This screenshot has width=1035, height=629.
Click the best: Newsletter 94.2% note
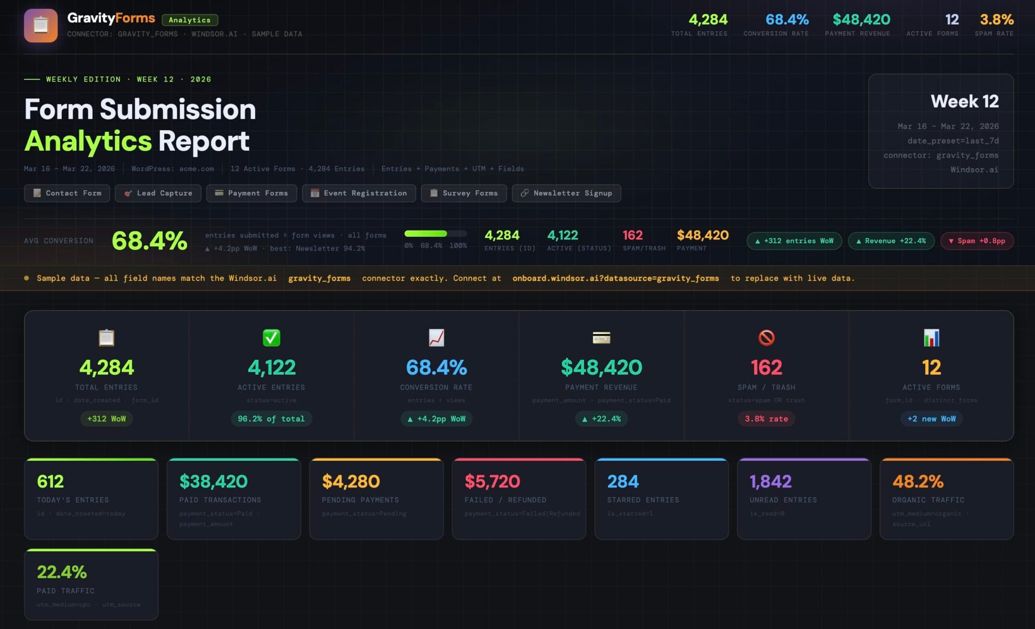[317, 248]
